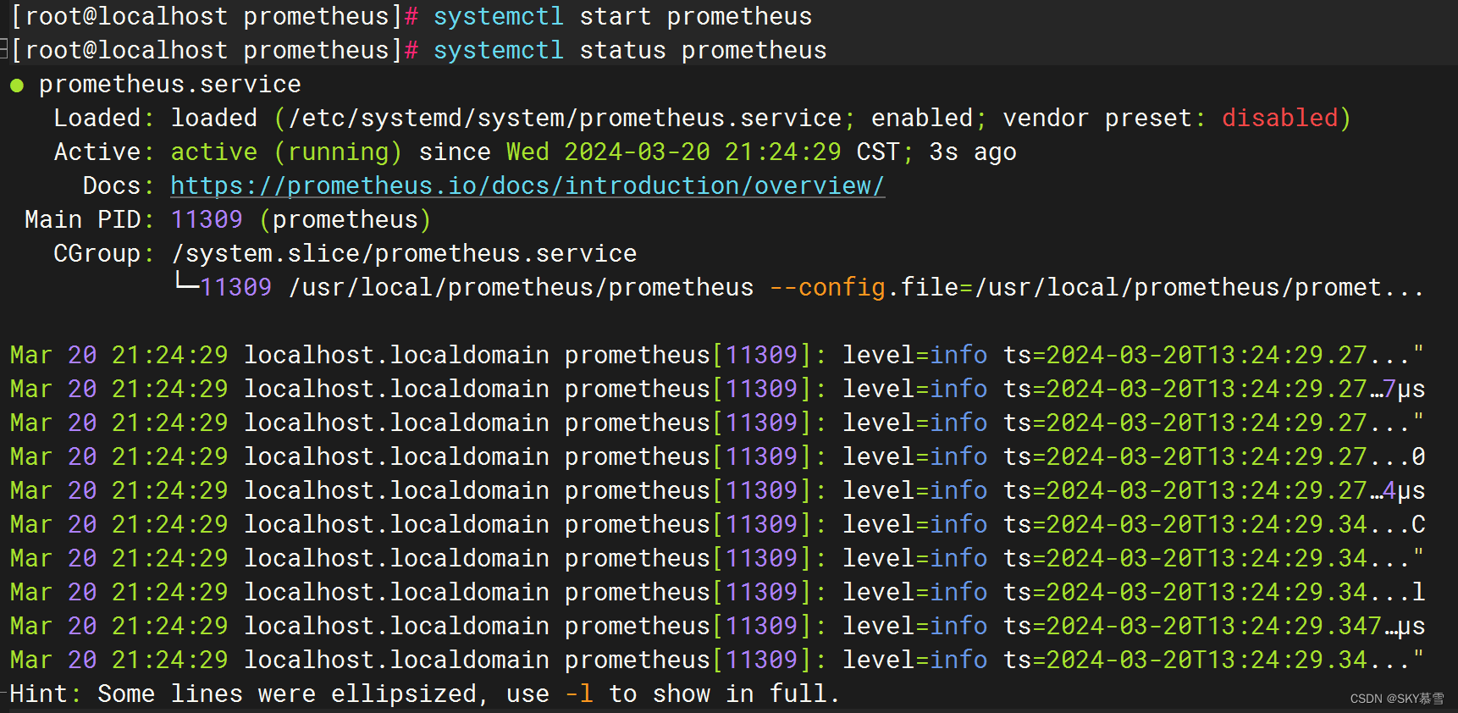Click the log line containing '29.347…µs'

717,626
